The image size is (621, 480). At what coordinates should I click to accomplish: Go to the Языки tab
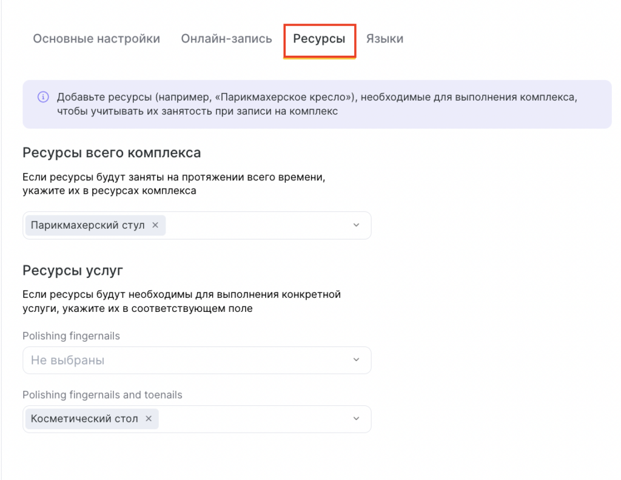(x=384, y=39)
